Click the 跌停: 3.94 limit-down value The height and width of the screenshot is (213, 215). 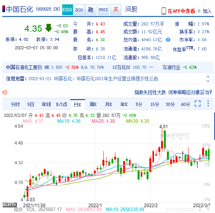48,39
